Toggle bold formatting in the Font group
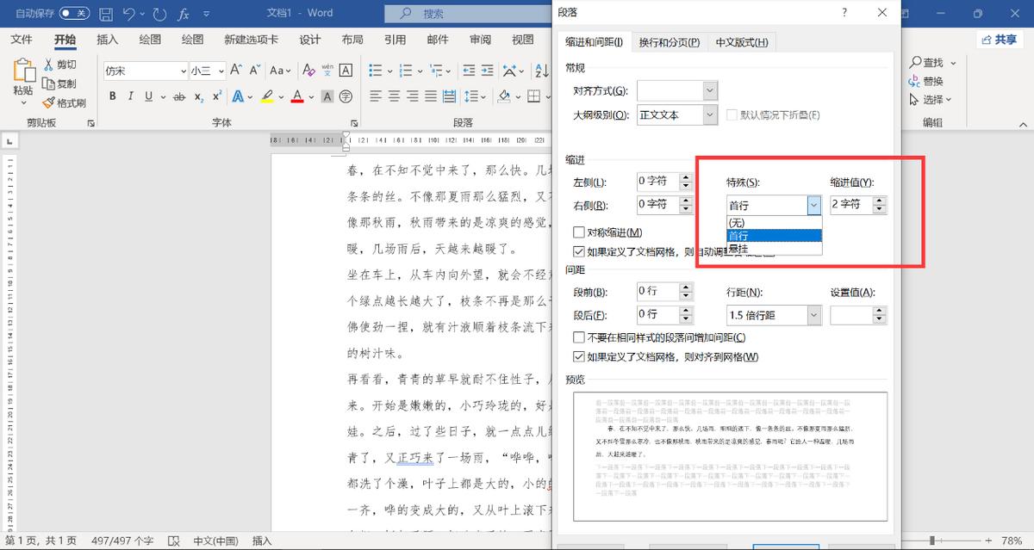 (x=112, y=96)
